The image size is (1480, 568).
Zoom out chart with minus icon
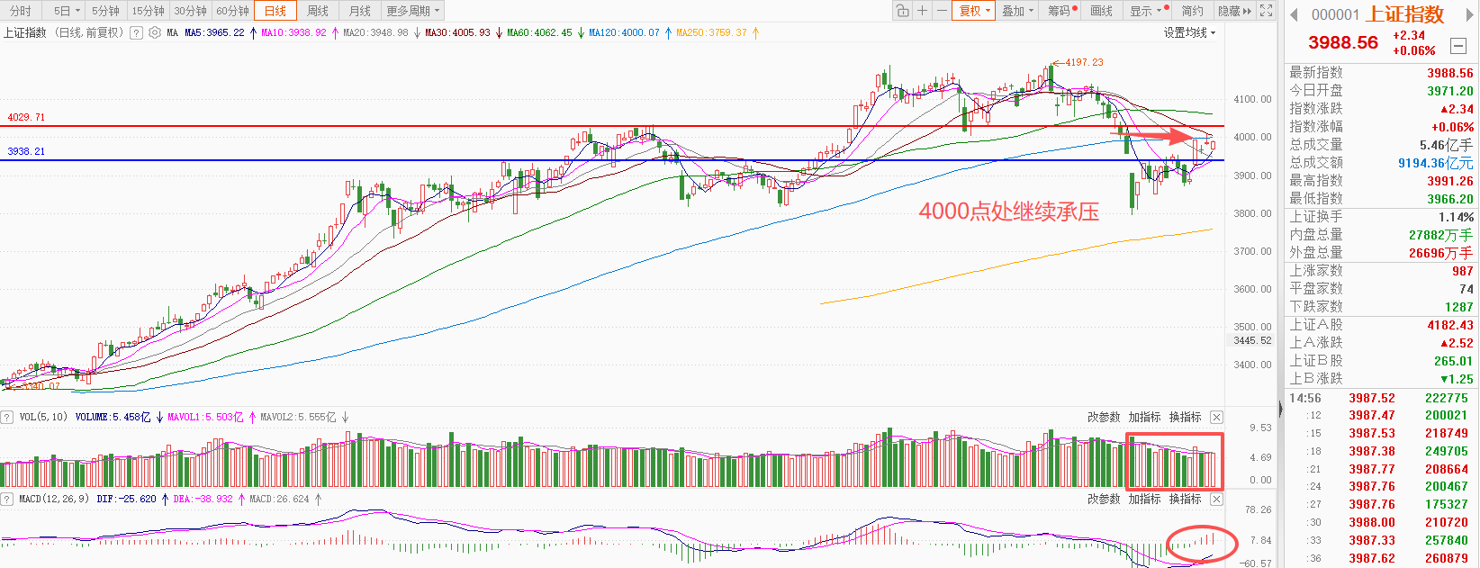(x=942, y=11)
